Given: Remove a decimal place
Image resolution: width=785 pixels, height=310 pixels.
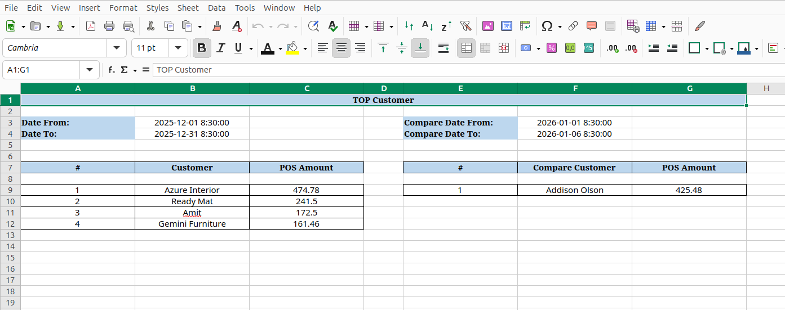Looking at the screenshot, I should [631, 48].
